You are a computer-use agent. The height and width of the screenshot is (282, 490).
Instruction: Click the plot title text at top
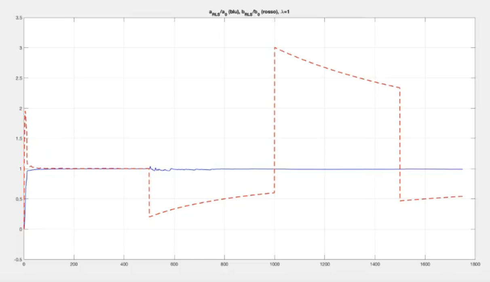pos(247,13)
